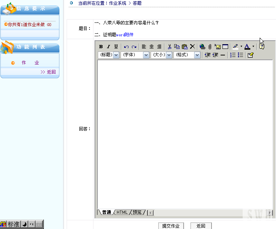
Task: Attach file using paperclip icon
Action: pyautogui.click(x=210, y=47)
